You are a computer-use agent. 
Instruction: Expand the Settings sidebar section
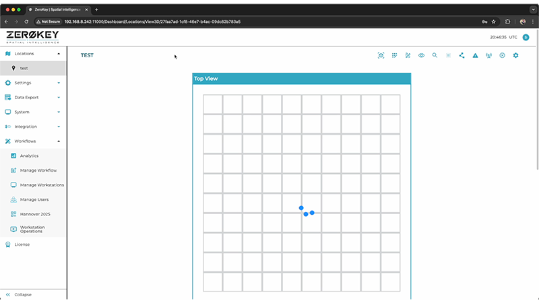[32, 83]
